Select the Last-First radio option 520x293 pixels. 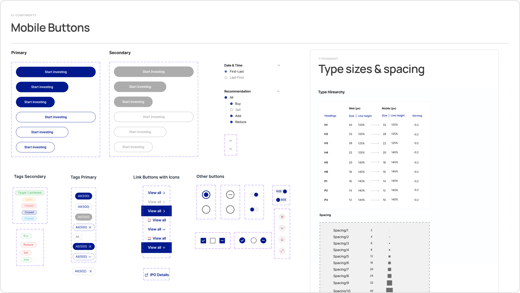(x=226, y=78)
